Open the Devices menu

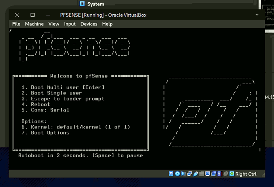click(89, 24)
